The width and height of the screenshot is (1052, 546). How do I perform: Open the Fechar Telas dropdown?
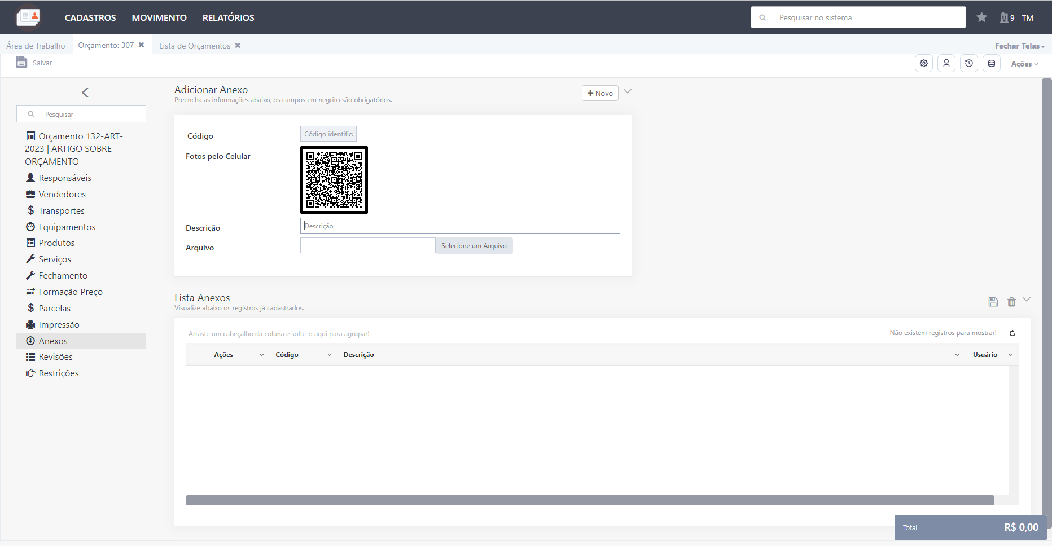(1020, 46)
